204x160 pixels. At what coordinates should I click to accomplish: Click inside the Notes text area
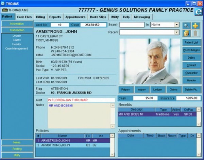[79, 116]
